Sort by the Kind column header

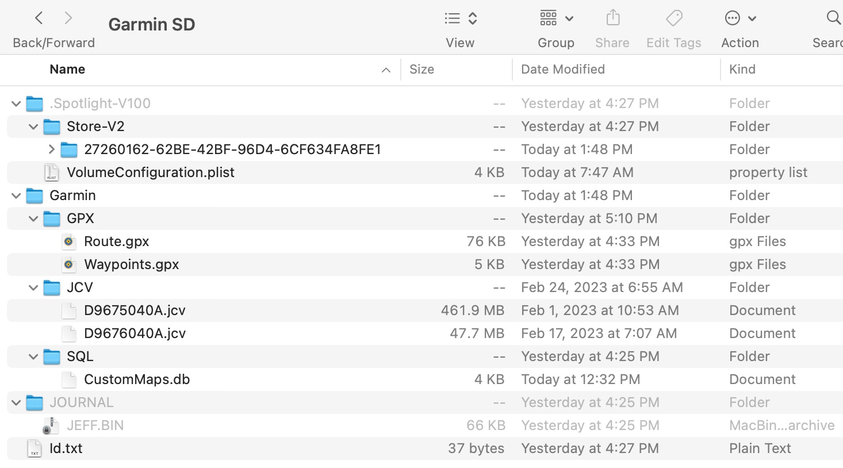click(x=742, y=70)
